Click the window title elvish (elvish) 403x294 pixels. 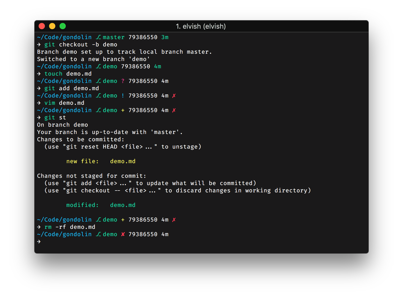tap(201, 26)
